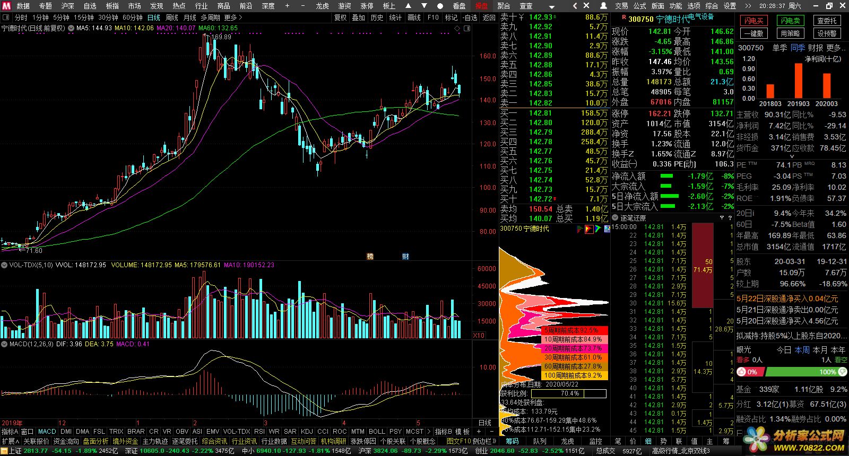Click the round dot icon in top bar
The image size is (849, 456).
[x=440, y=6]
